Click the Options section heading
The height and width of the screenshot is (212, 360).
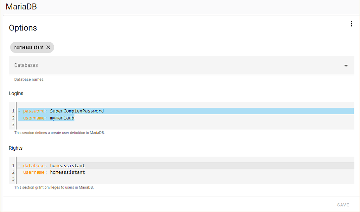[23, 28]
